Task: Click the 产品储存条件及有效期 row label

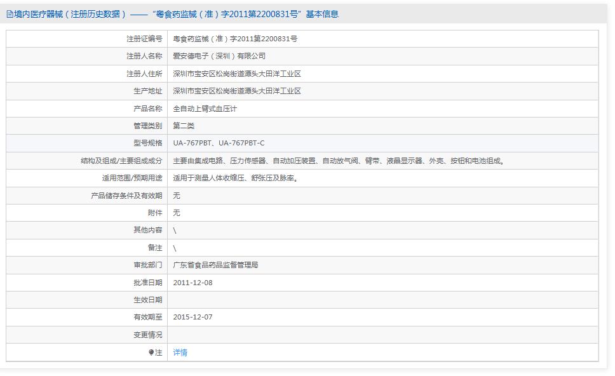Action: (126, 196)
